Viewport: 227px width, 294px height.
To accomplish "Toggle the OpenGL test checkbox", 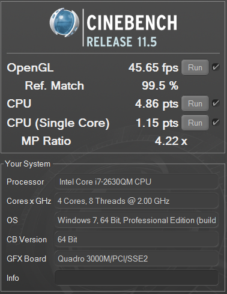I will 216,67.
